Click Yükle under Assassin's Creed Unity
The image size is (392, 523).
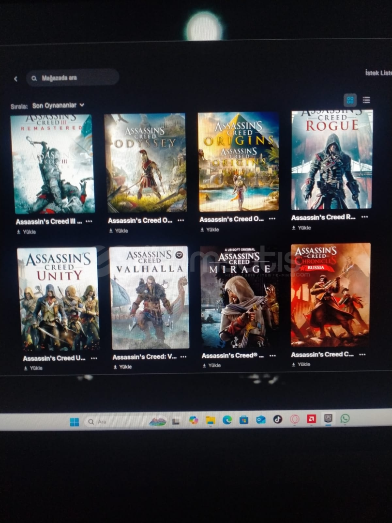pos(33,368)
